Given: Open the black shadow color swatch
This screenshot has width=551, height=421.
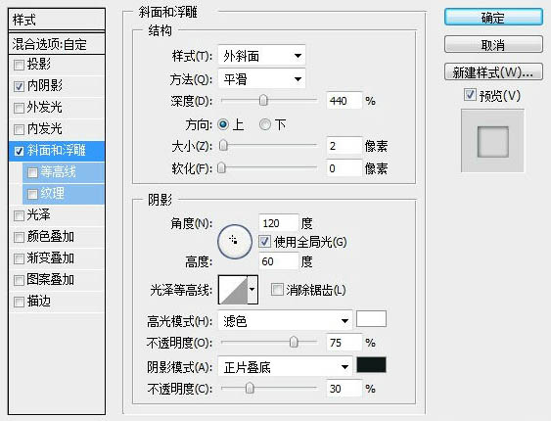Looking at the screenshot, I should click(371, 365).
